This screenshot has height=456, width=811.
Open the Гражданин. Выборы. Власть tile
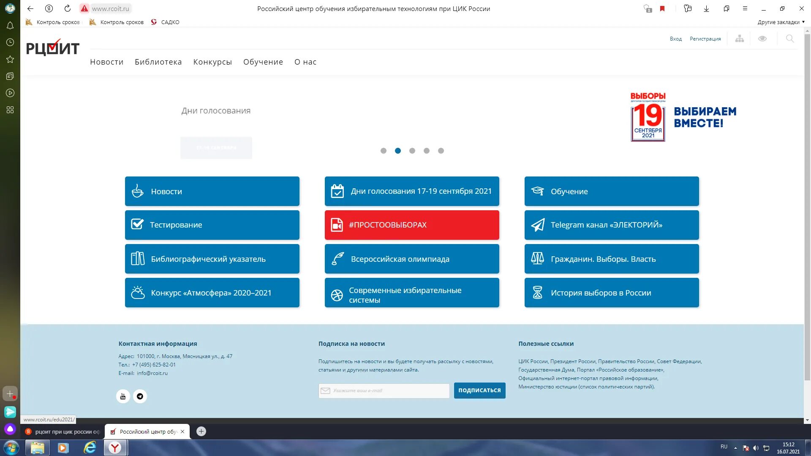[x=612, y=259]
